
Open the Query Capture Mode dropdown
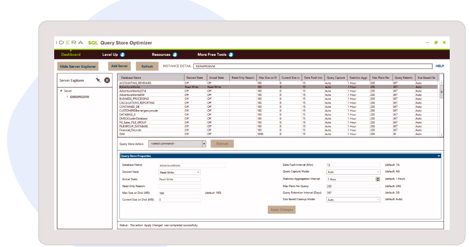click(378, 171)
